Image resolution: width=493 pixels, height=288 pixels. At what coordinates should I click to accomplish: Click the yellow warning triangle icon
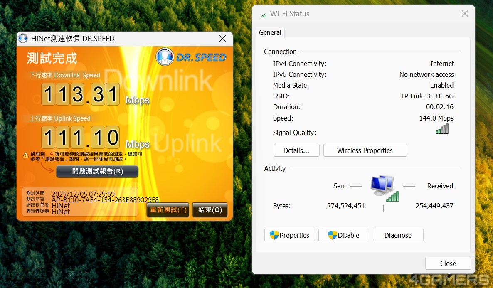26,155
